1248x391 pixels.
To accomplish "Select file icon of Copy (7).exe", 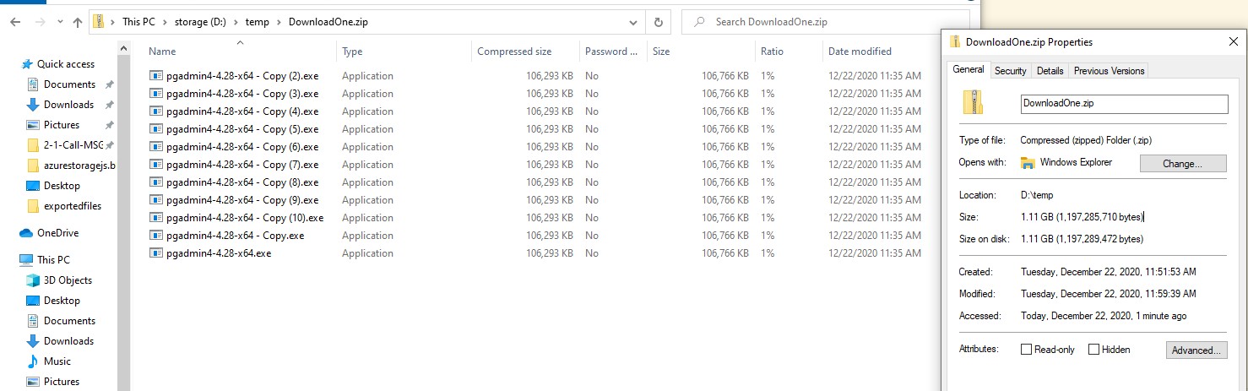I will [155, 165].
